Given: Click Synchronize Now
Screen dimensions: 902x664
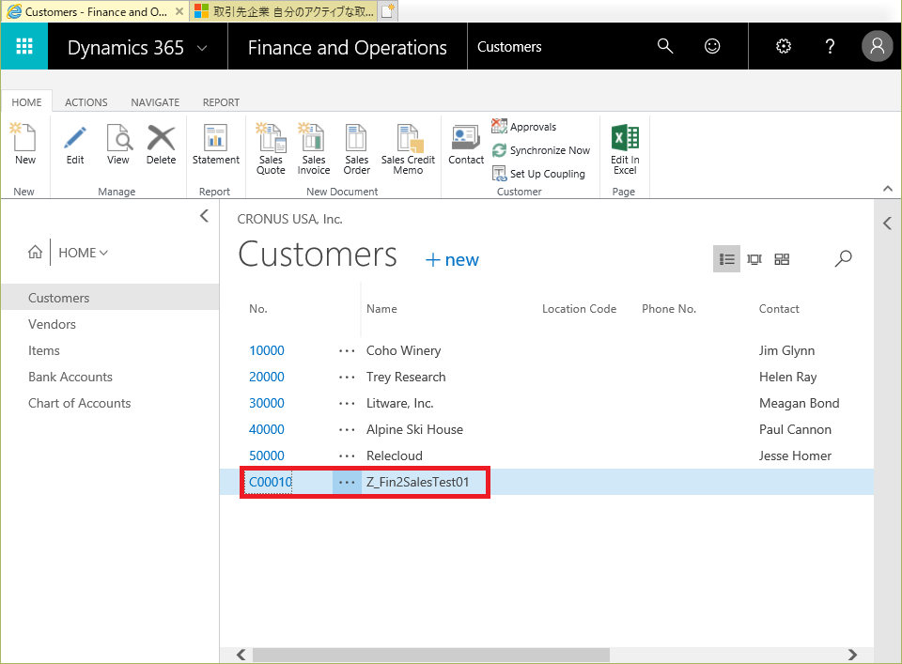Looking at the screenshot, I should [x=541, y=150].
